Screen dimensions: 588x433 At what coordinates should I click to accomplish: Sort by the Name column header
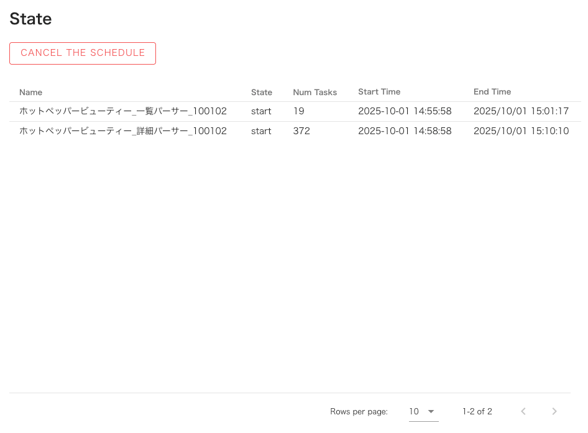point(31,92)
